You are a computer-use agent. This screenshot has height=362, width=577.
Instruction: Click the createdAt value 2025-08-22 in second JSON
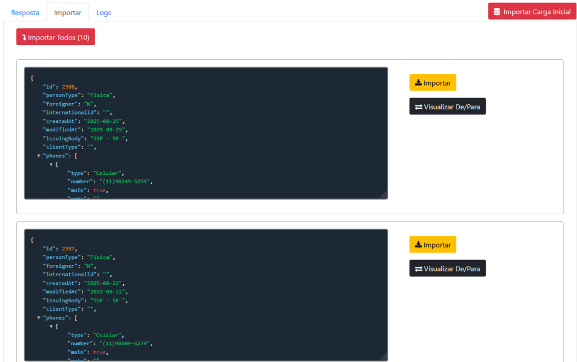(104, 283)
